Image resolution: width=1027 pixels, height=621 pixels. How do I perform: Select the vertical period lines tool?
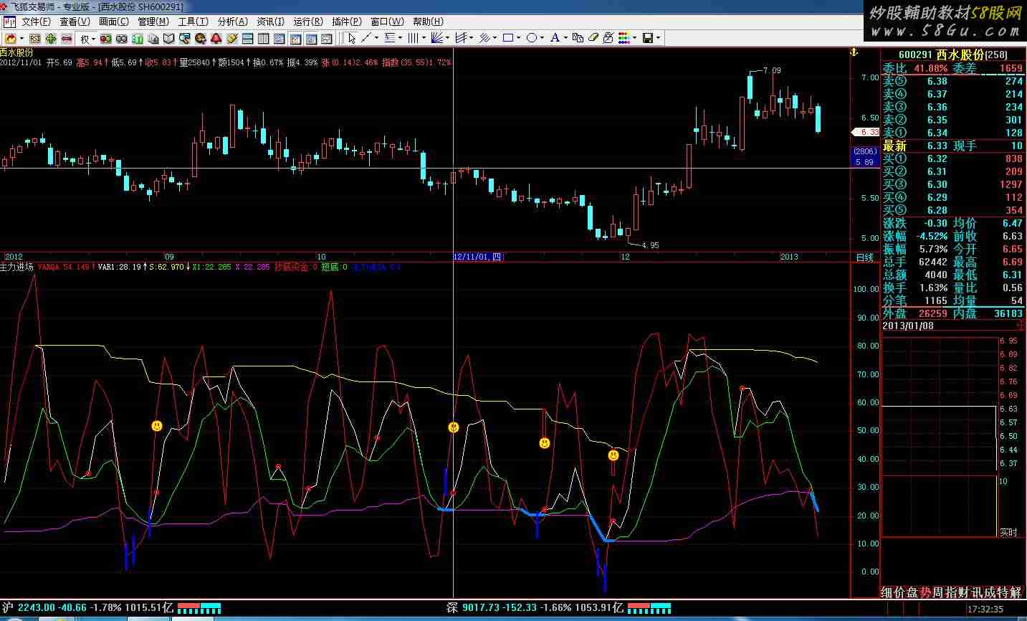pyautogui.click(x=413, y=38)
